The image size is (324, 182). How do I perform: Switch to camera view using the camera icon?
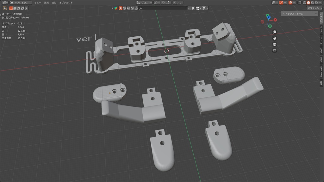pos(275,45)
